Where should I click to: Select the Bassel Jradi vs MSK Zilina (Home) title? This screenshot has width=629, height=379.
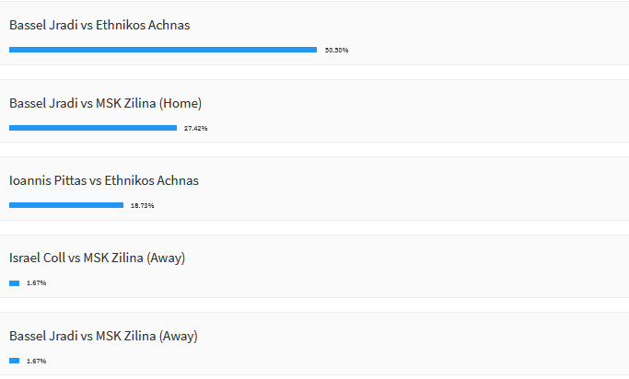[x=106, y=103]
